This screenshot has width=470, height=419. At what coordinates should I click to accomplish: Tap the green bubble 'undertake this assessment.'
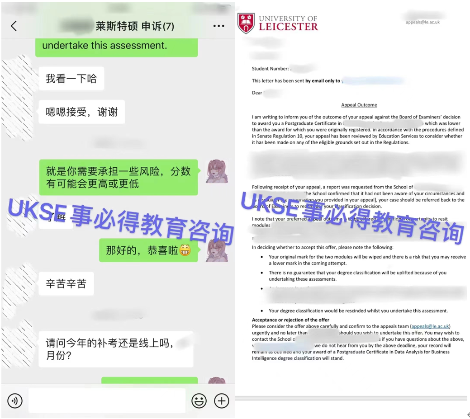(x=116, y=47)
